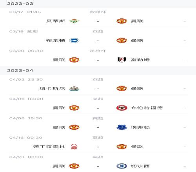The height and width of the screenshot is (172, 196).
Task: Click the Real Betis team crest
Action: (74, 21)
